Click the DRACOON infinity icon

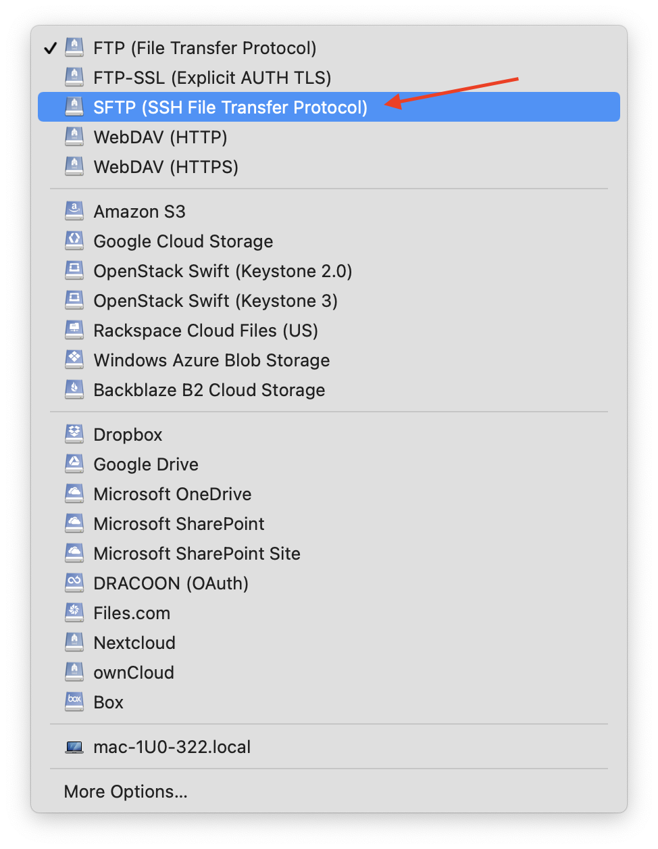[74, 583]
